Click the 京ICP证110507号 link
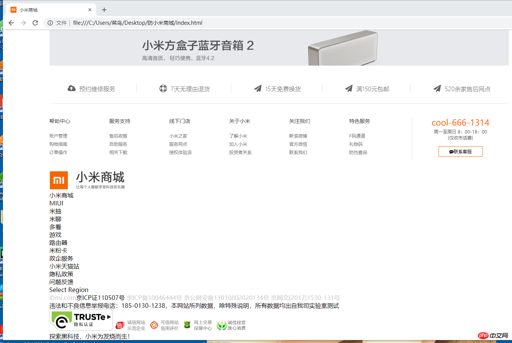Image resolution: width=512 pixels, height=343 pixels. click(x=100, y=298)
